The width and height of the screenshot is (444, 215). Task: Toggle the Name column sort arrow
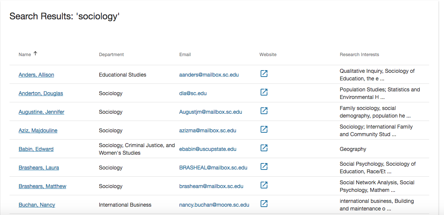[35, 53]
